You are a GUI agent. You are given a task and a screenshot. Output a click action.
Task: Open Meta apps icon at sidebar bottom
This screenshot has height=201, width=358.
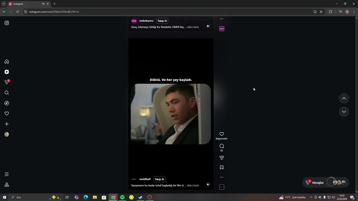pos(7,185)
